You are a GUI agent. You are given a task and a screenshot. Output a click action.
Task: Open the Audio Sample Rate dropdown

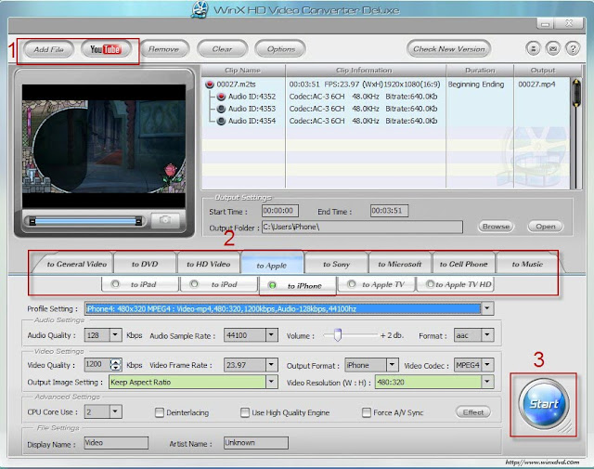272,335
